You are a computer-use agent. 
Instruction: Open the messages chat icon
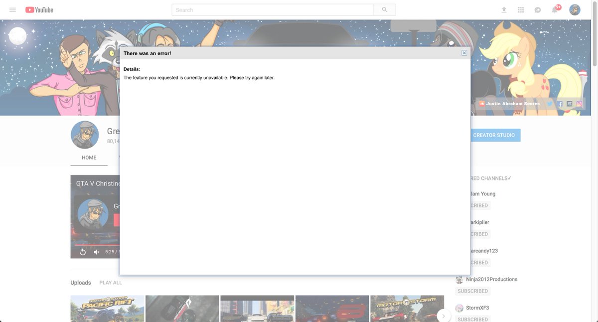pyautogui.click(x=538, y=10)
